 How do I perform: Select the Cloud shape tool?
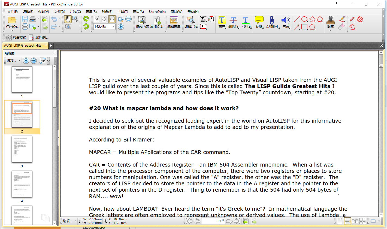tap(320, 19)
